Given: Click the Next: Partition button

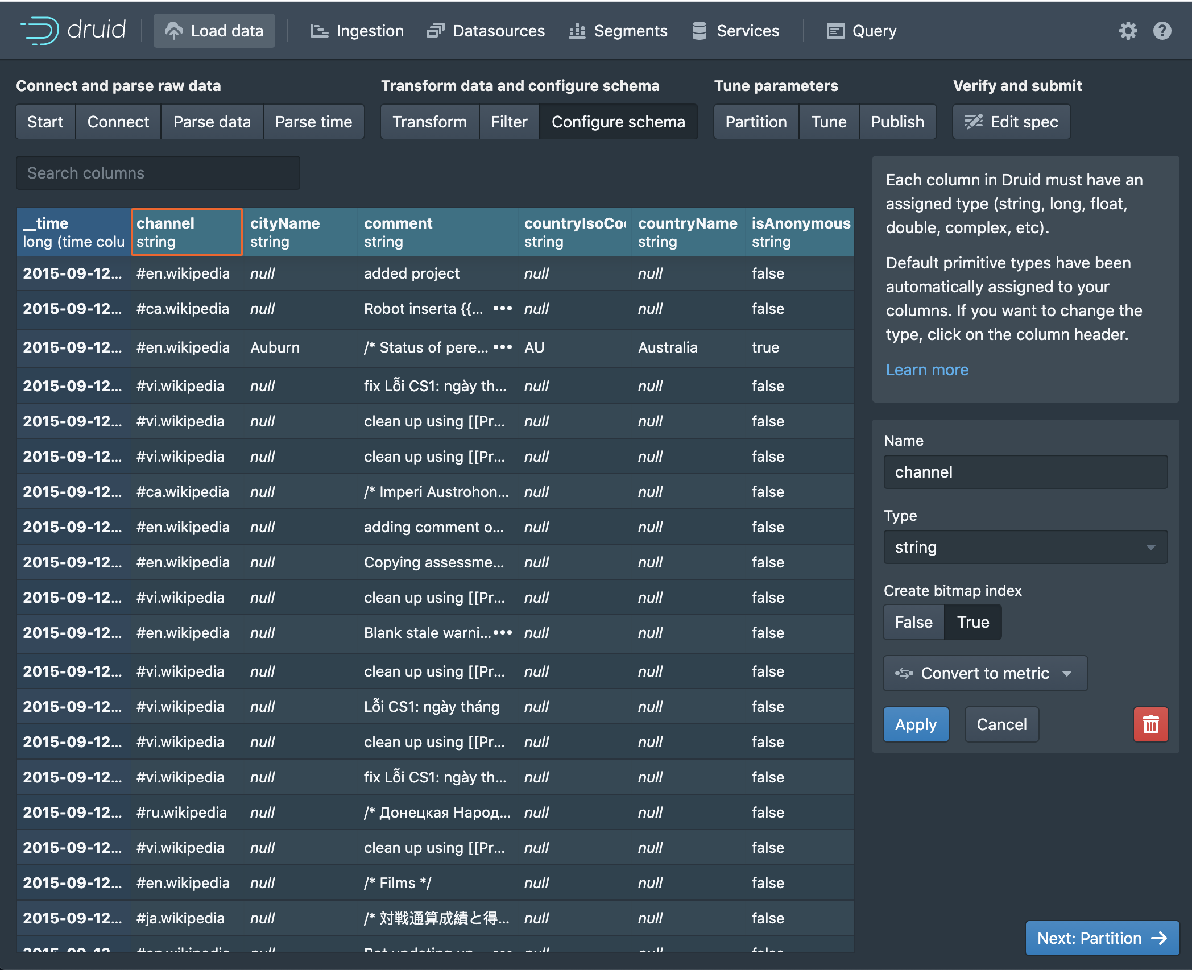Looking at the screenshot, I should click(x=1102, y=938).
